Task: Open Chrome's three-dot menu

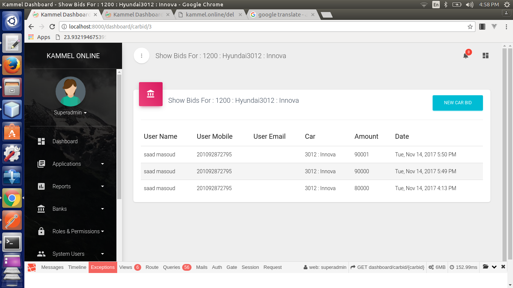Action: [505, 27]
